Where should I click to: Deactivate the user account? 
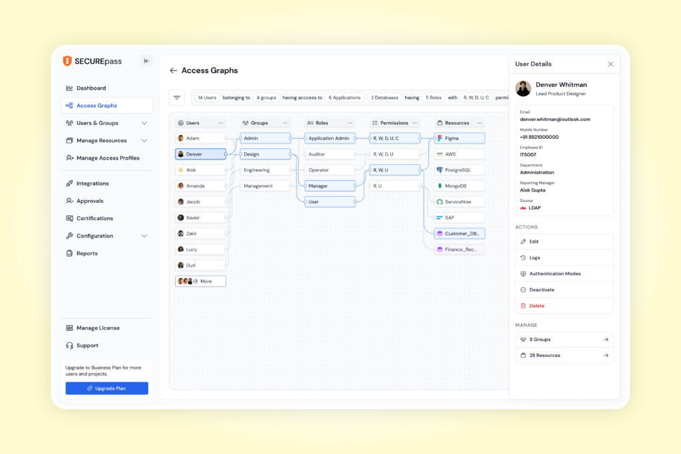[x=564, y=290]
